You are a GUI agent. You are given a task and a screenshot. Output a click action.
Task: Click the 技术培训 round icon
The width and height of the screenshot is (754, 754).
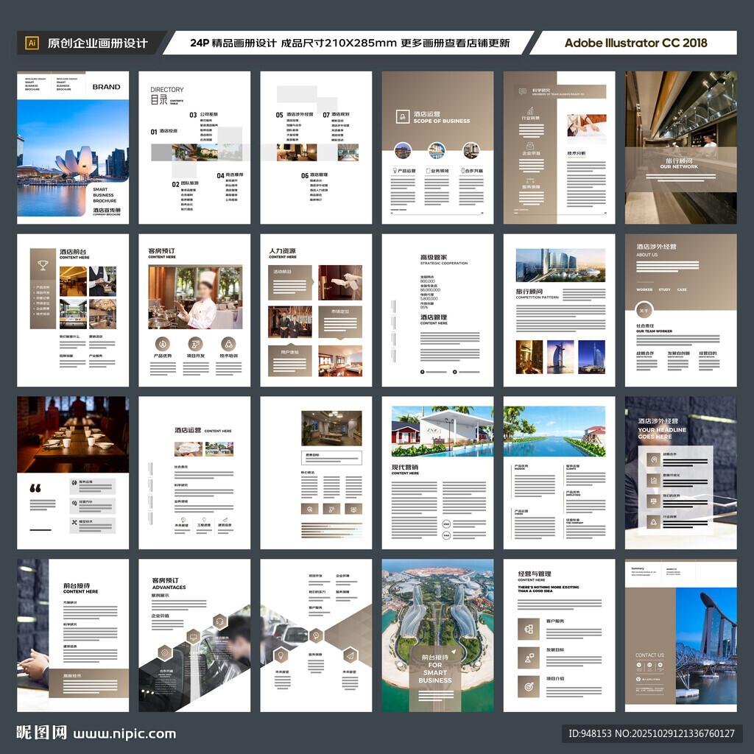228,344
